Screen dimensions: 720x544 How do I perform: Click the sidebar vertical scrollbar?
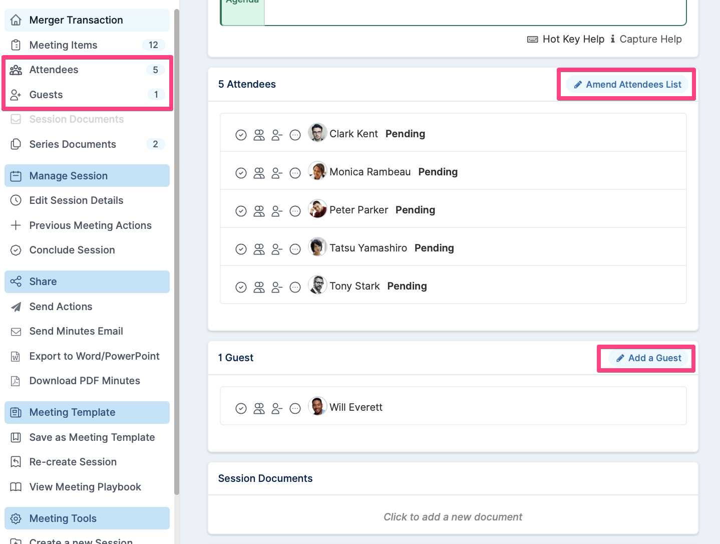177,252
